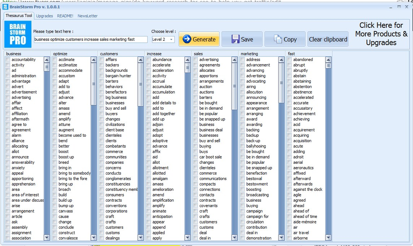
Task: Click the business list scroll-up arrow
Action: click(46, 60)
